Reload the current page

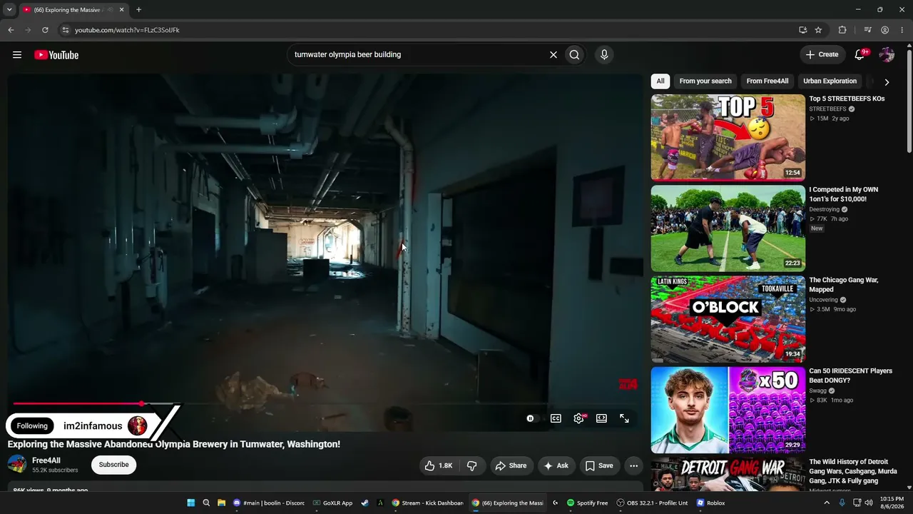tap(45, 30)
